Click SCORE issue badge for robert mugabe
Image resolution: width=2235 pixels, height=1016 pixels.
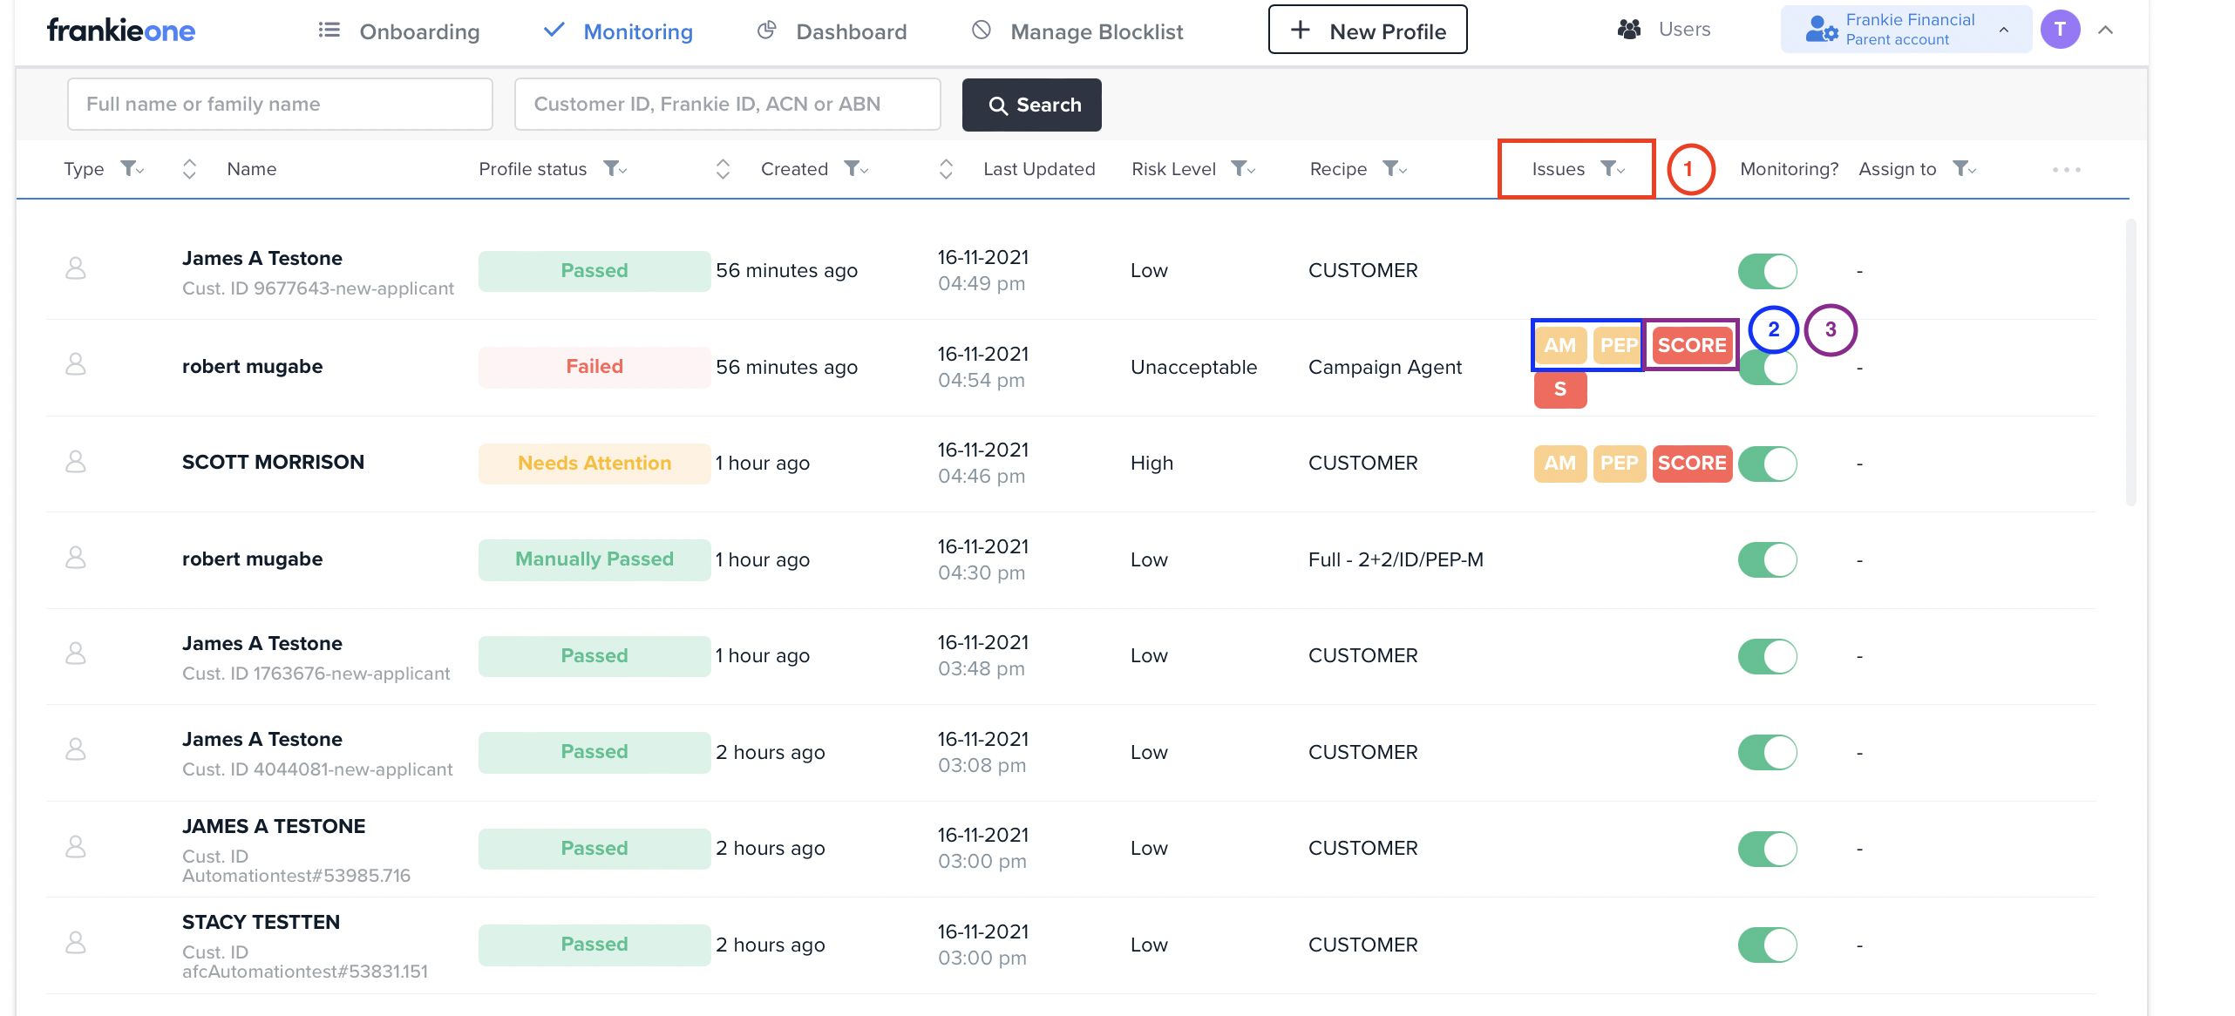[x=1692, y=345]
